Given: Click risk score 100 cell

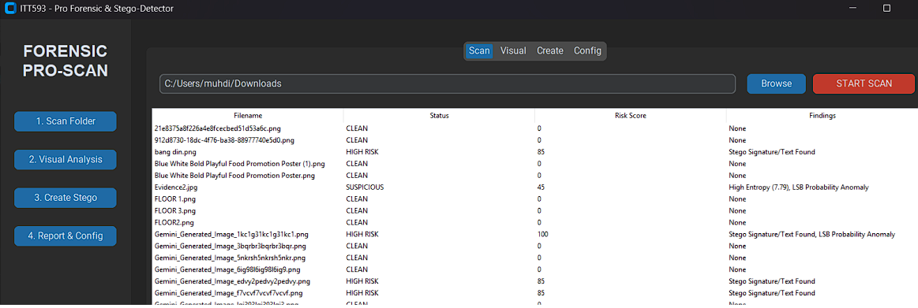Looking at the screenshot, I should [x=543, y=235].
